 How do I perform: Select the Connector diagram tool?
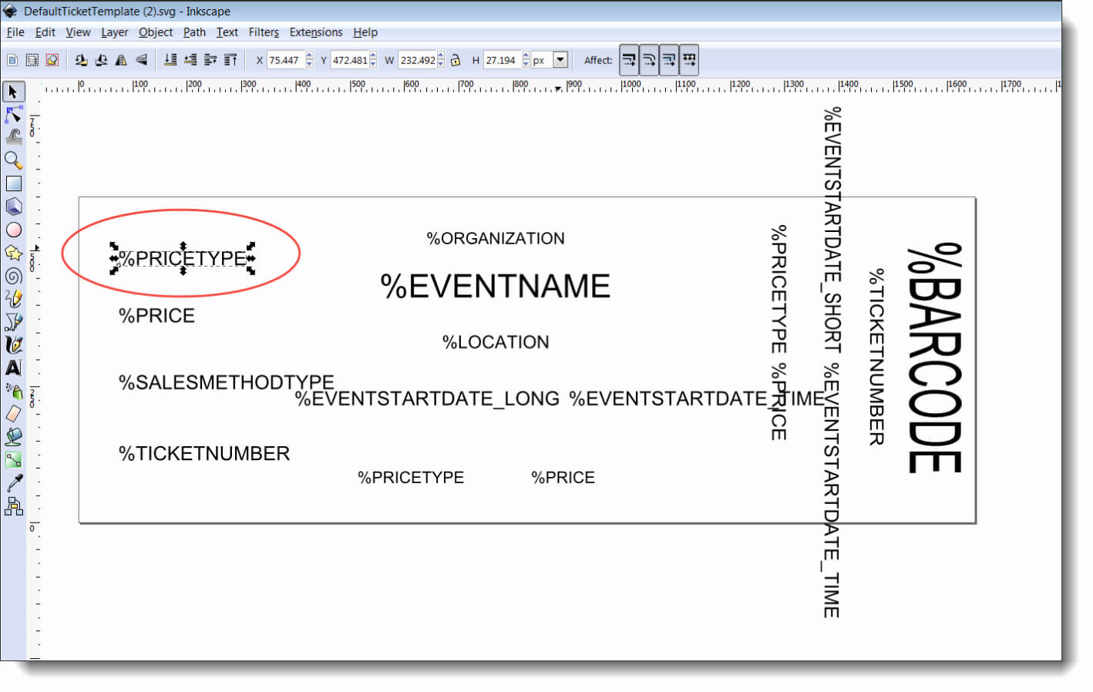tap(13, 506)
